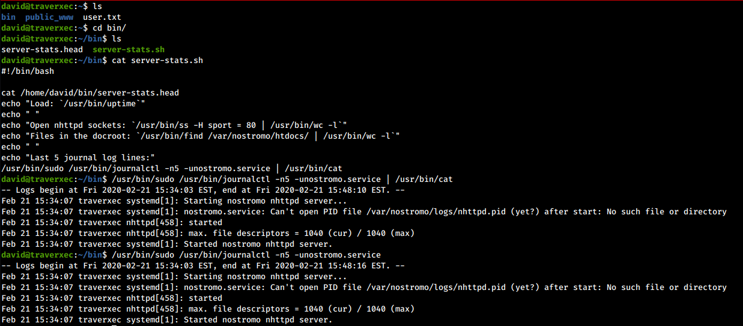This screenshot has height=326, width=743.
Task: Click the "Last 5 journal log lines" echo
Action: [x=78, y=158]
